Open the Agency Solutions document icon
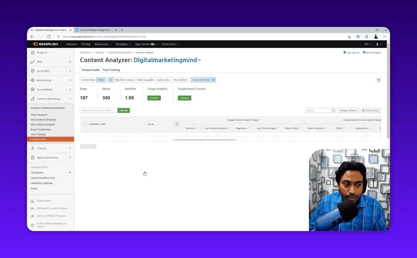Image resolution: width=417 pixels, height=258 pixels. point(33,157)
